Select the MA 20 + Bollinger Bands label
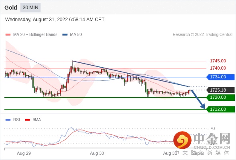236x160 pixels. (x=35, y=35)
